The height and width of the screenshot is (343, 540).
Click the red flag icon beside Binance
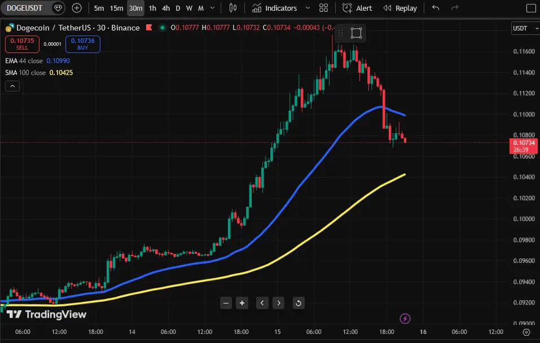[149, 27]
